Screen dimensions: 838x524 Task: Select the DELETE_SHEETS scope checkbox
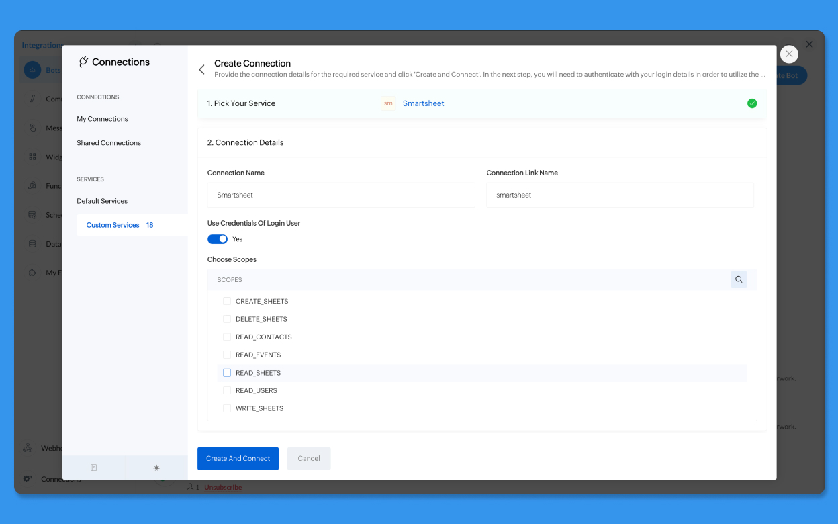pyautogui.click(x=227, y=319)
